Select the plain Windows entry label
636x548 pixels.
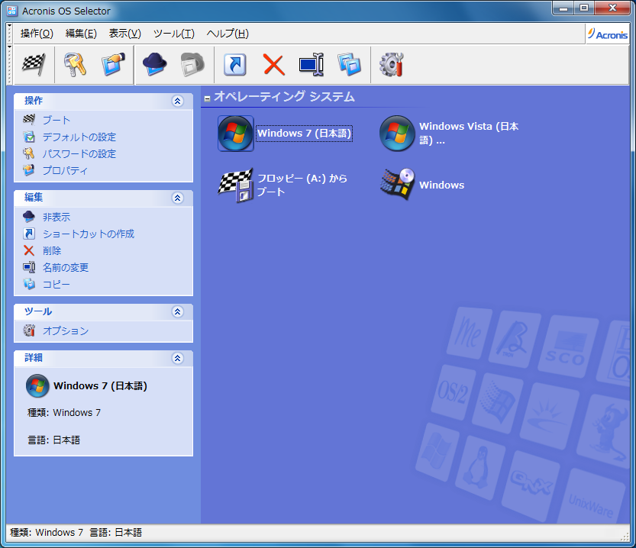click(x=442, y=185)
